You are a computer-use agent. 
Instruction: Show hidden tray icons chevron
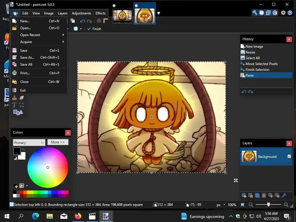231,216
